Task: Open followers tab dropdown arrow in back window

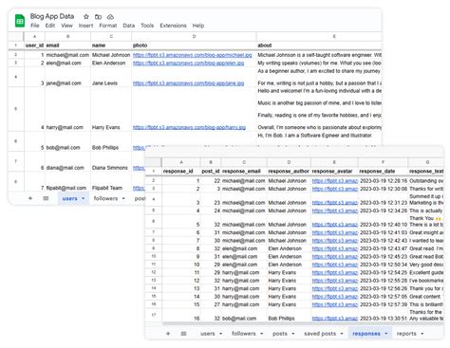Action: click(123, 198)
